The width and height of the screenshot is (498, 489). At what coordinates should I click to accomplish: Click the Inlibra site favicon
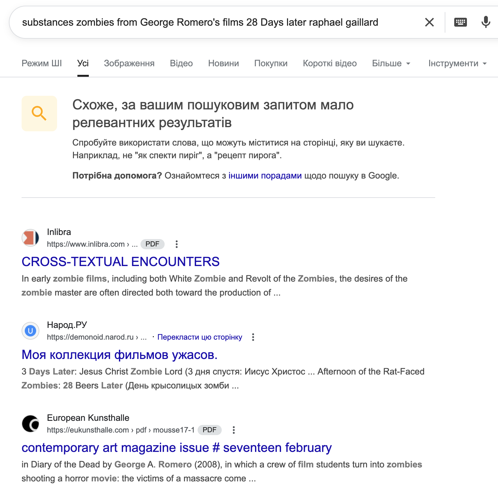(30, 238)
